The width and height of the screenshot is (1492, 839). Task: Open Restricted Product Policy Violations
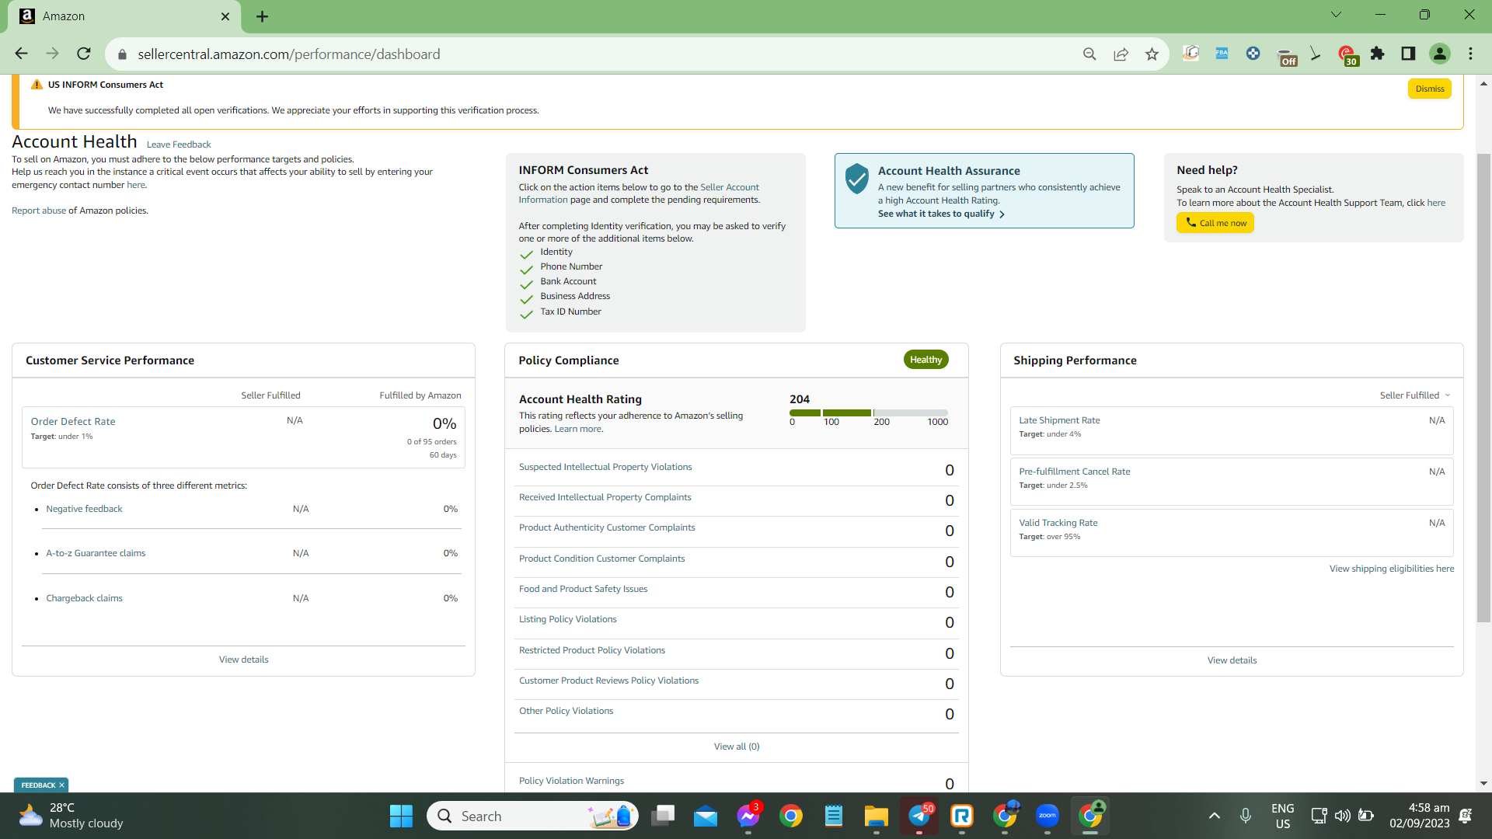coord(592,650)
